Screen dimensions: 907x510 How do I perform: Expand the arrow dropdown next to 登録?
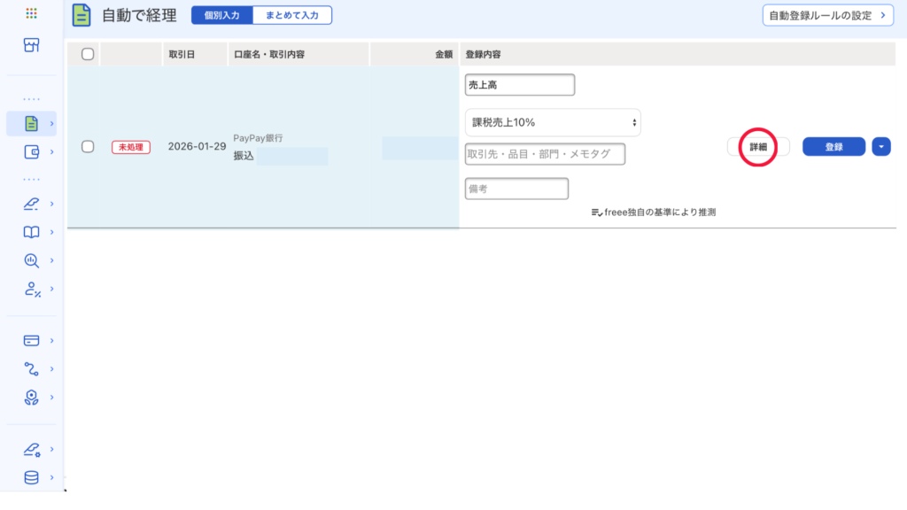coord(880,147)
